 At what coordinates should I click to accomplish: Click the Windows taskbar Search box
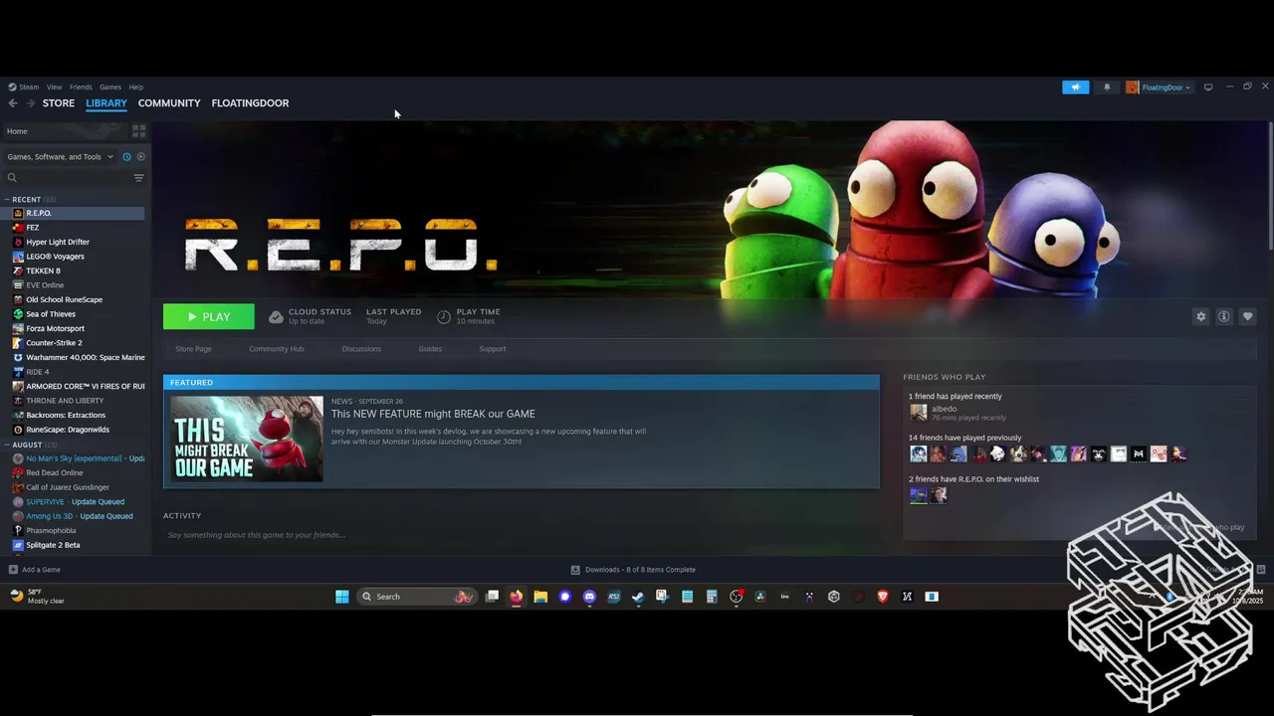point(416,597)
